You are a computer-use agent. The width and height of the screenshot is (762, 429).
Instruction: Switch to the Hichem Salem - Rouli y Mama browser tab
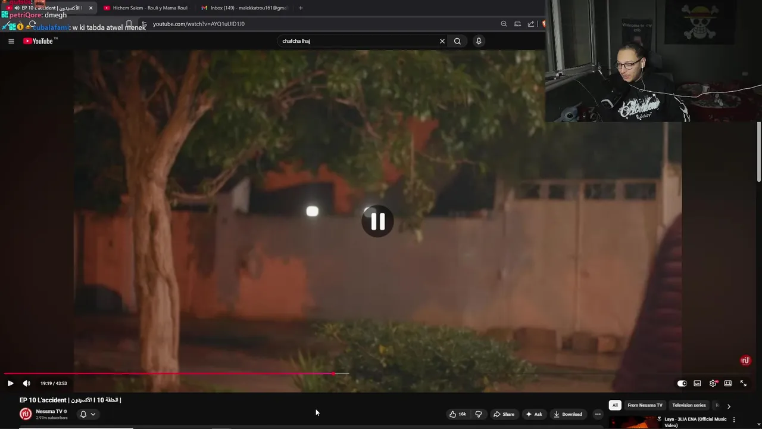(146, 8)
